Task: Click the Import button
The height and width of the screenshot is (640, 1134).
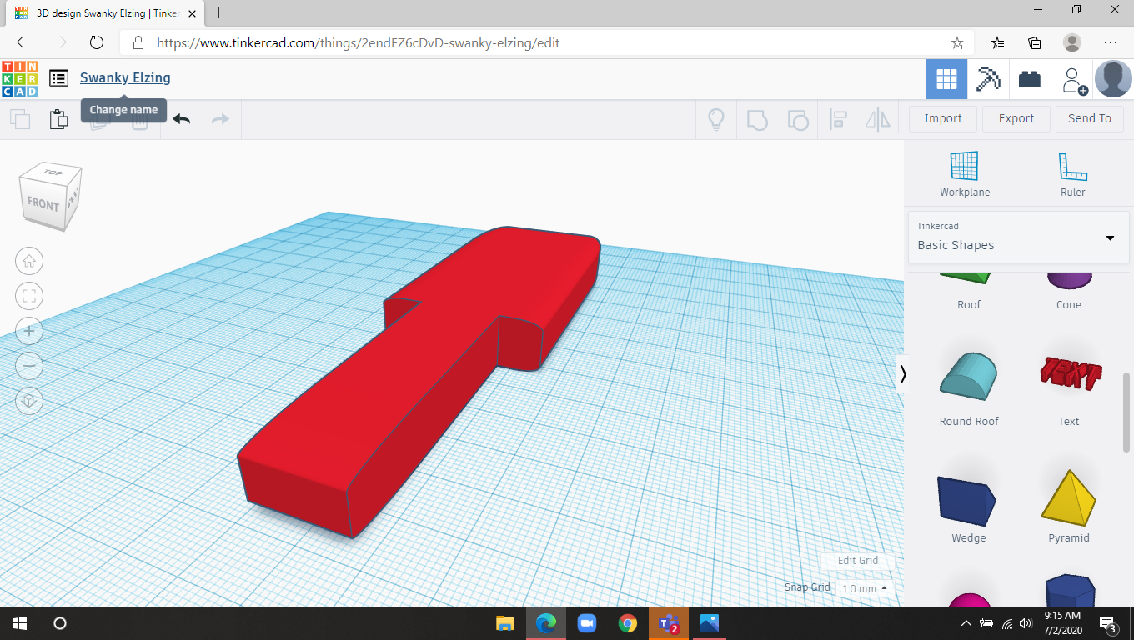Action: (943, 118)
